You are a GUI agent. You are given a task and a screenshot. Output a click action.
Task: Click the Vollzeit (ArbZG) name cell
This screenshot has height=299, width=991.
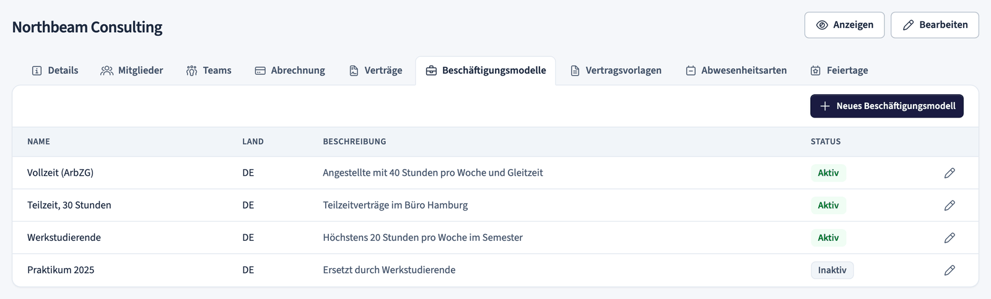(60, 173)
